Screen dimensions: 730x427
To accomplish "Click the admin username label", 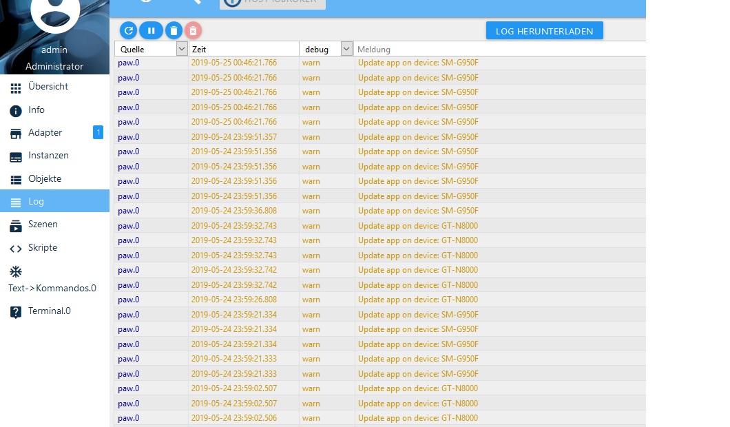I will coord(54,50).
